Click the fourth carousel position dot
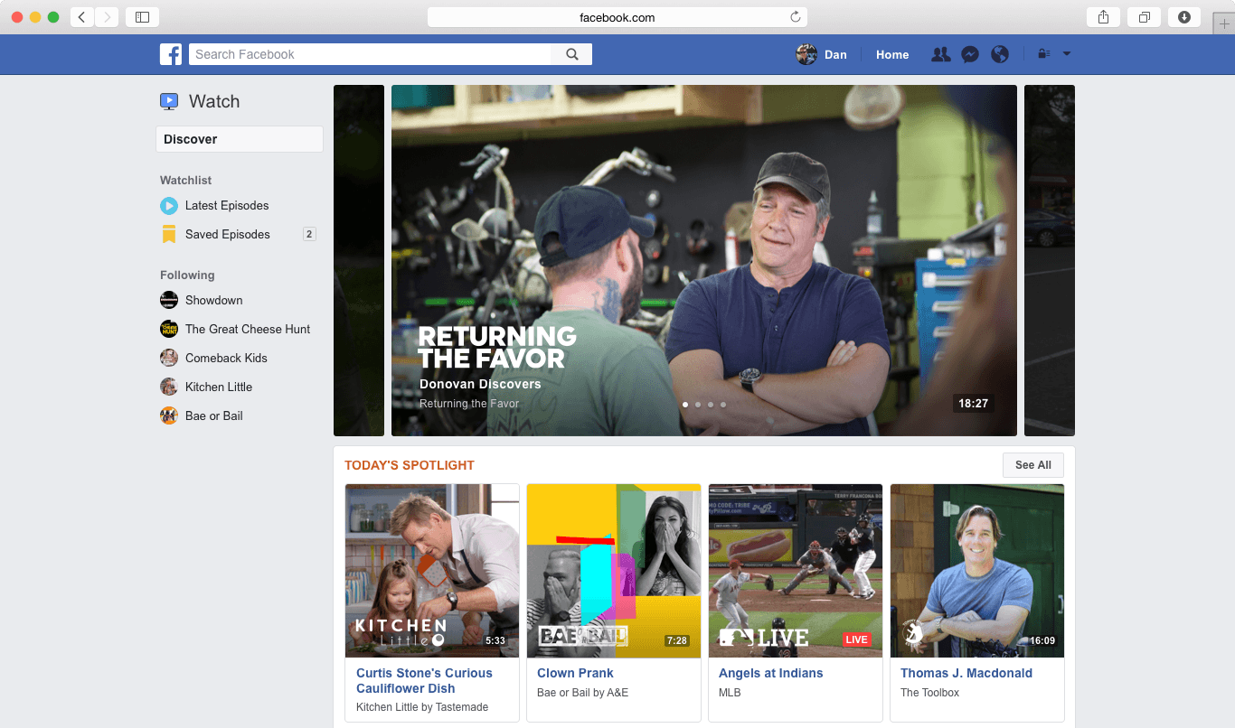 pyautogui.click(x=722, y=405)
